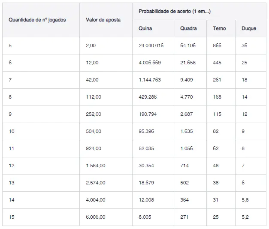Select the Quadra cell showing 64.106
The height and width of the screenshot is (229, 269).
188,45
